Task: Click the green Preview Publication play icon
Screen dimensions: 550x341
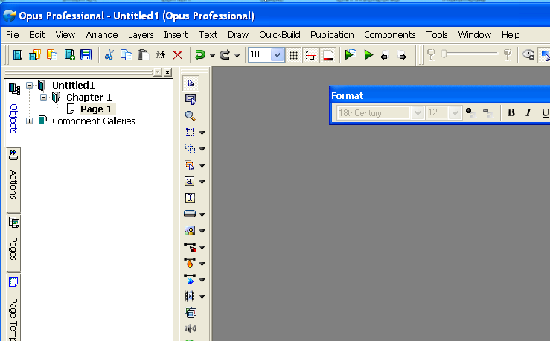Action: point(368,55)
